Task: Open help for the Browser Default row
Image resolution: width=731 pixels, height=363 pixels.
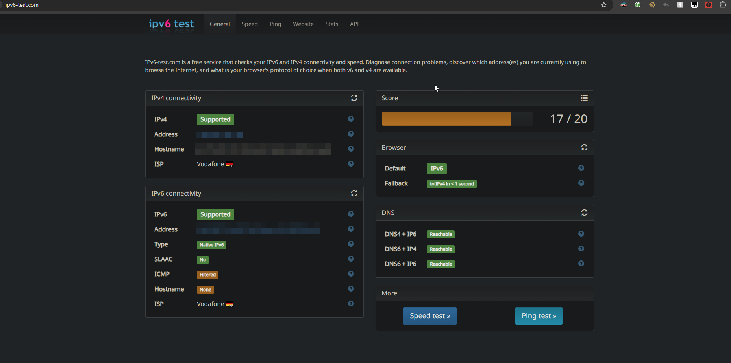Action: point(581,168)
